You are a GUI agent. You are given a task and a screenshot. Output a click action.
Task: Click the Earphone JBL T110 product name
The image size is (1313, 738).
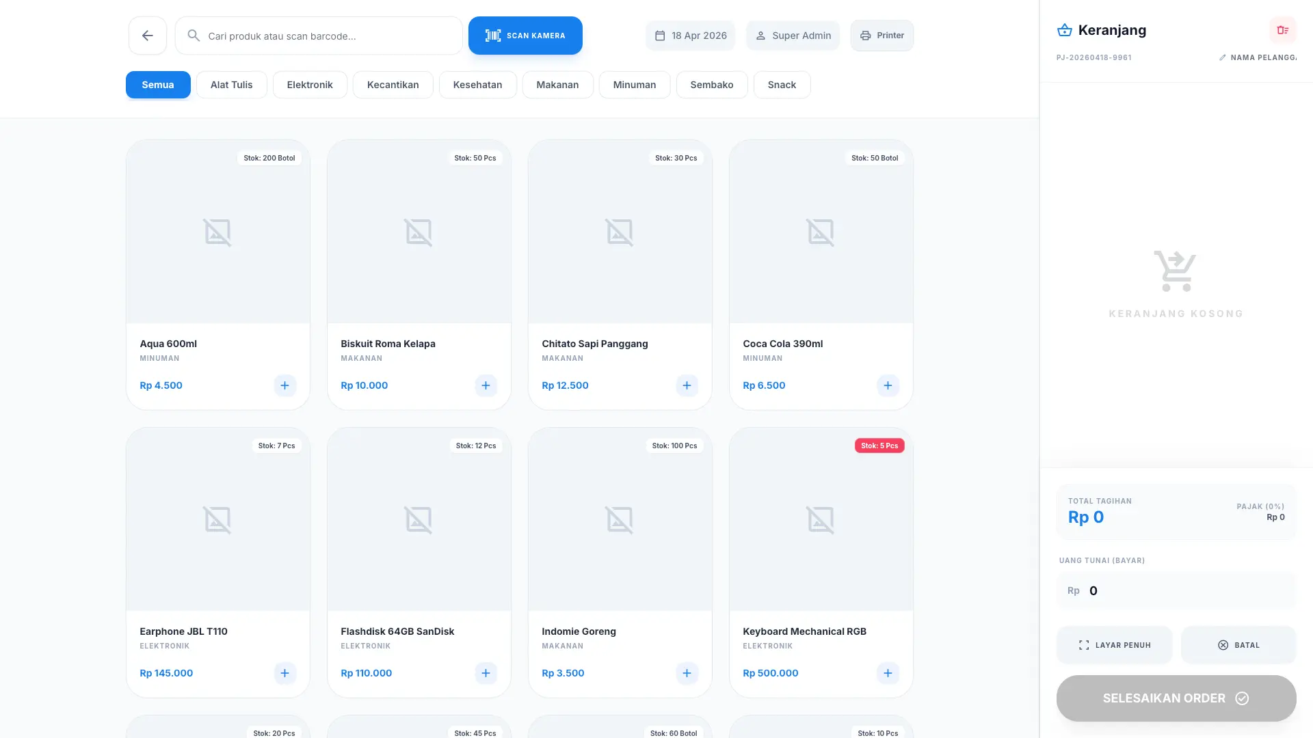pos(184,631)
